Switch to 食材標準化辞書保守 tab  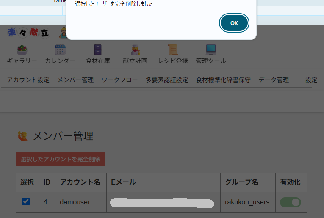[223, 80]
